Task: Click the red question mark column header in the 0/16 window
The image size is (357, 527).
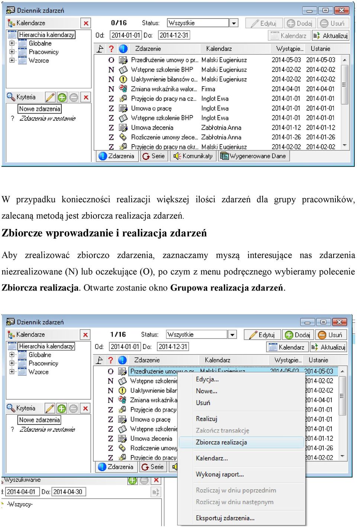Action: pos(111,49)
